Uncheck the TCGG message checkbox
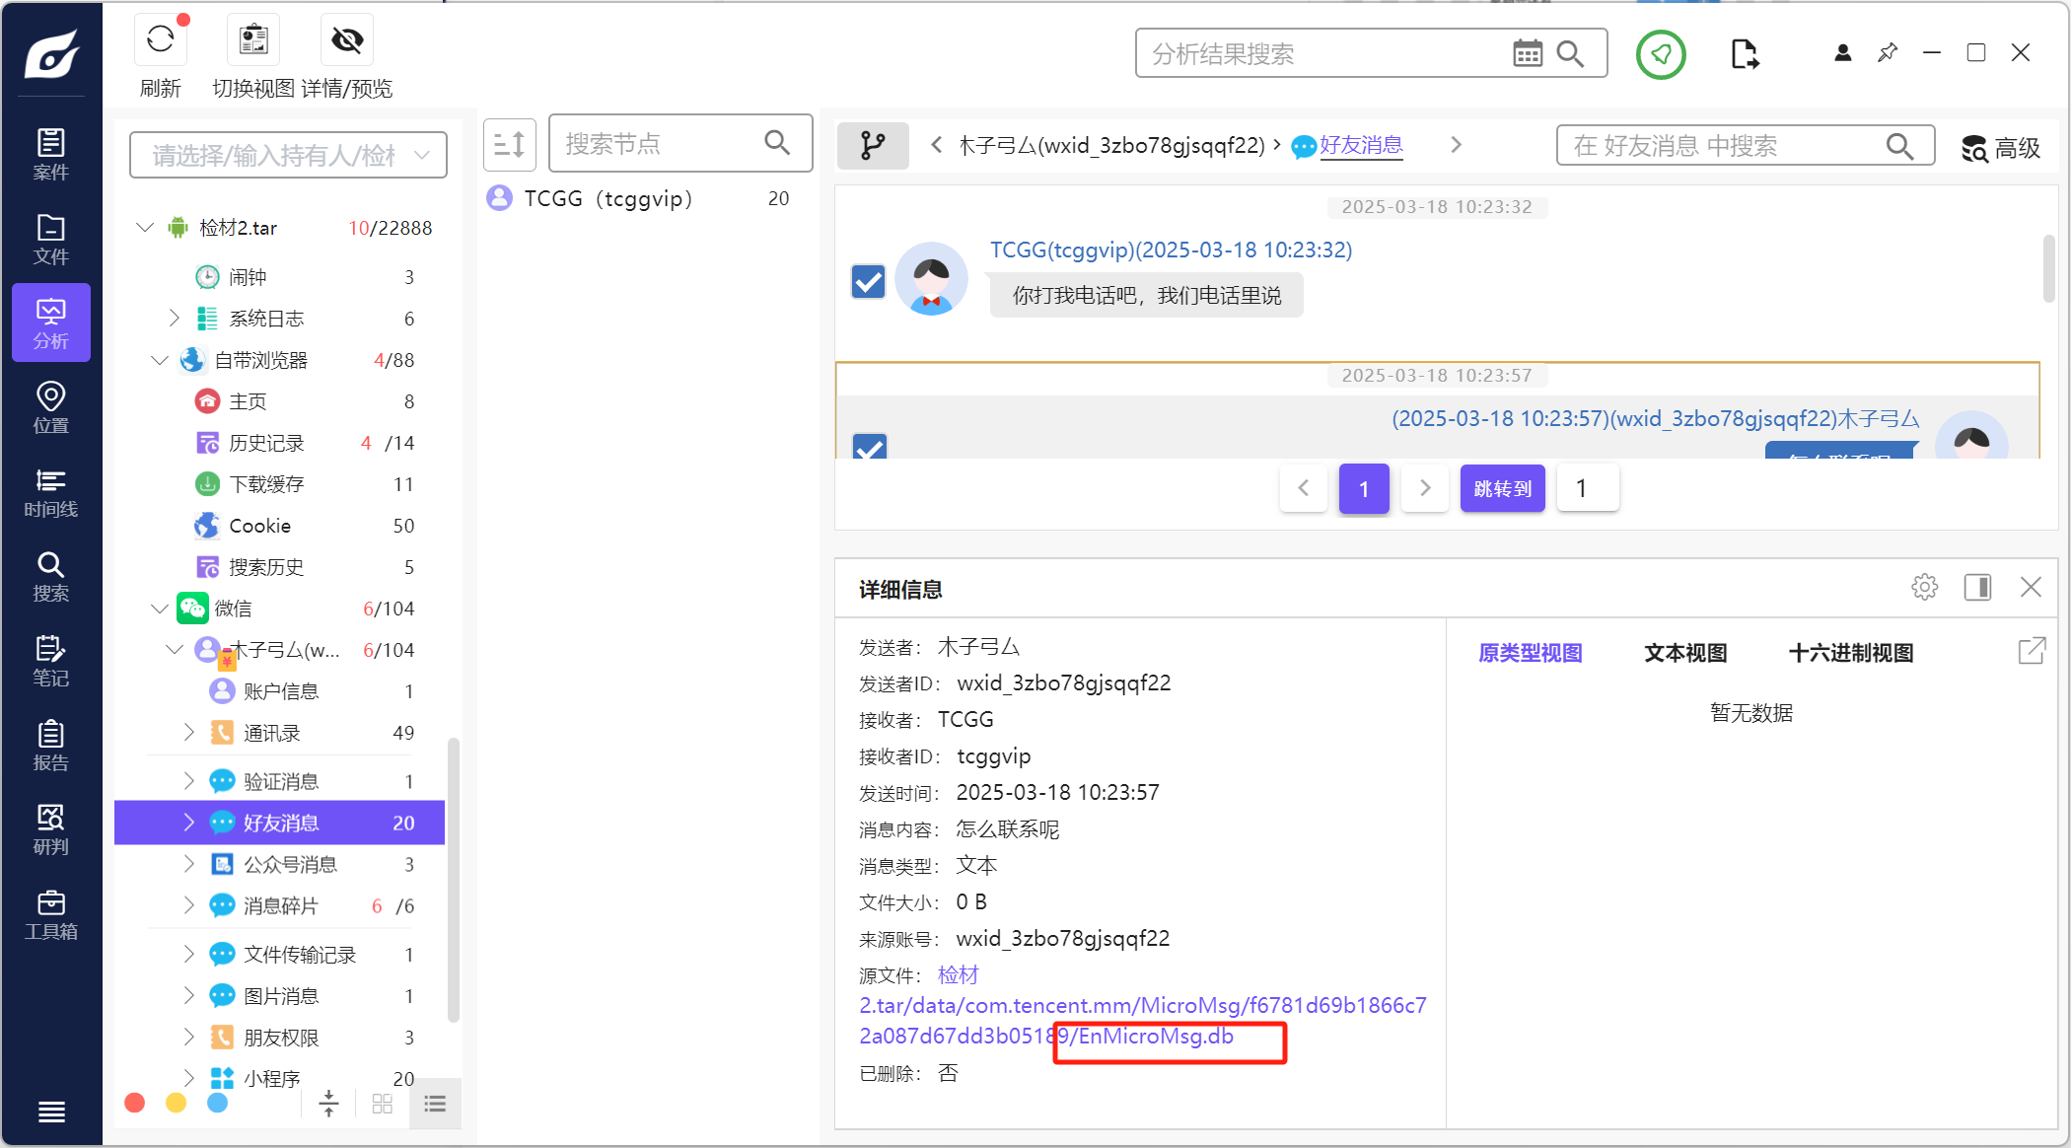 click(x=869, y=281)
